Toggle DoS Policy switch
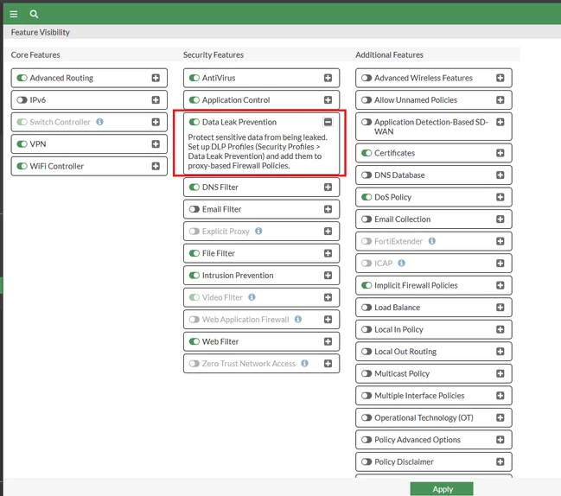The width and height of the screenshot is (561, 496). [x=367, y=197]
